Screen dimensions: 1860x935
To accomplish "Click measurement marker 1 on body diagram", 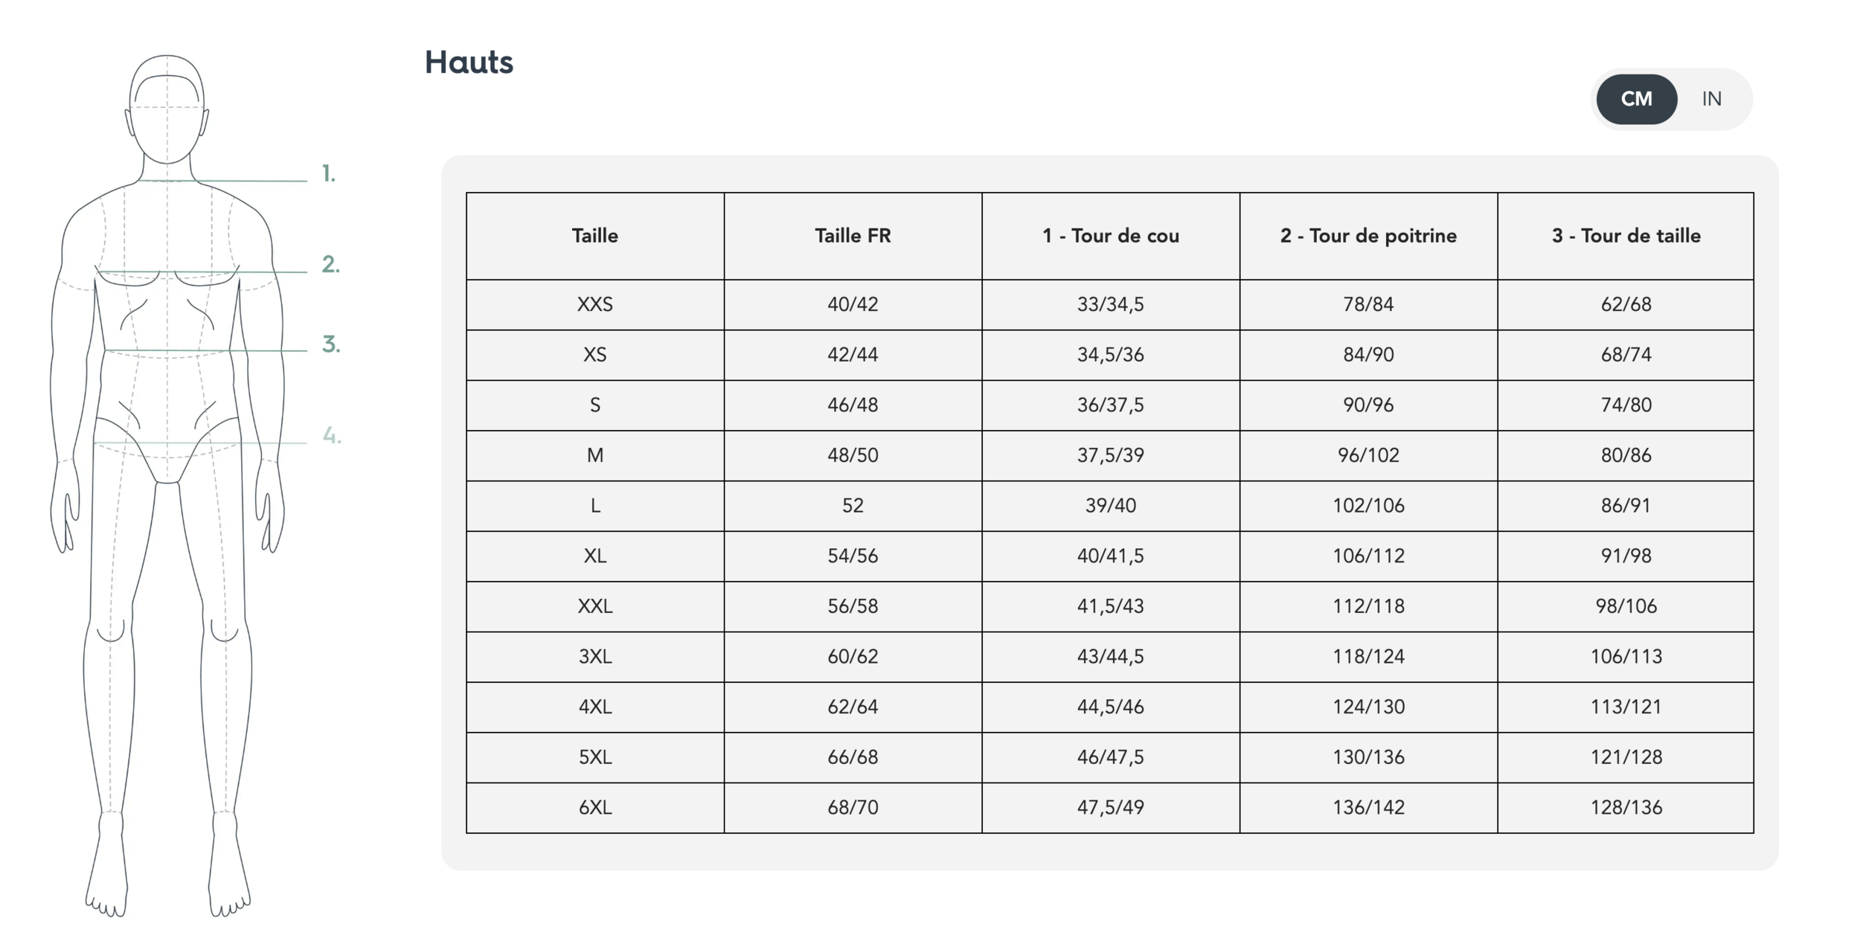I will (328, 174).
